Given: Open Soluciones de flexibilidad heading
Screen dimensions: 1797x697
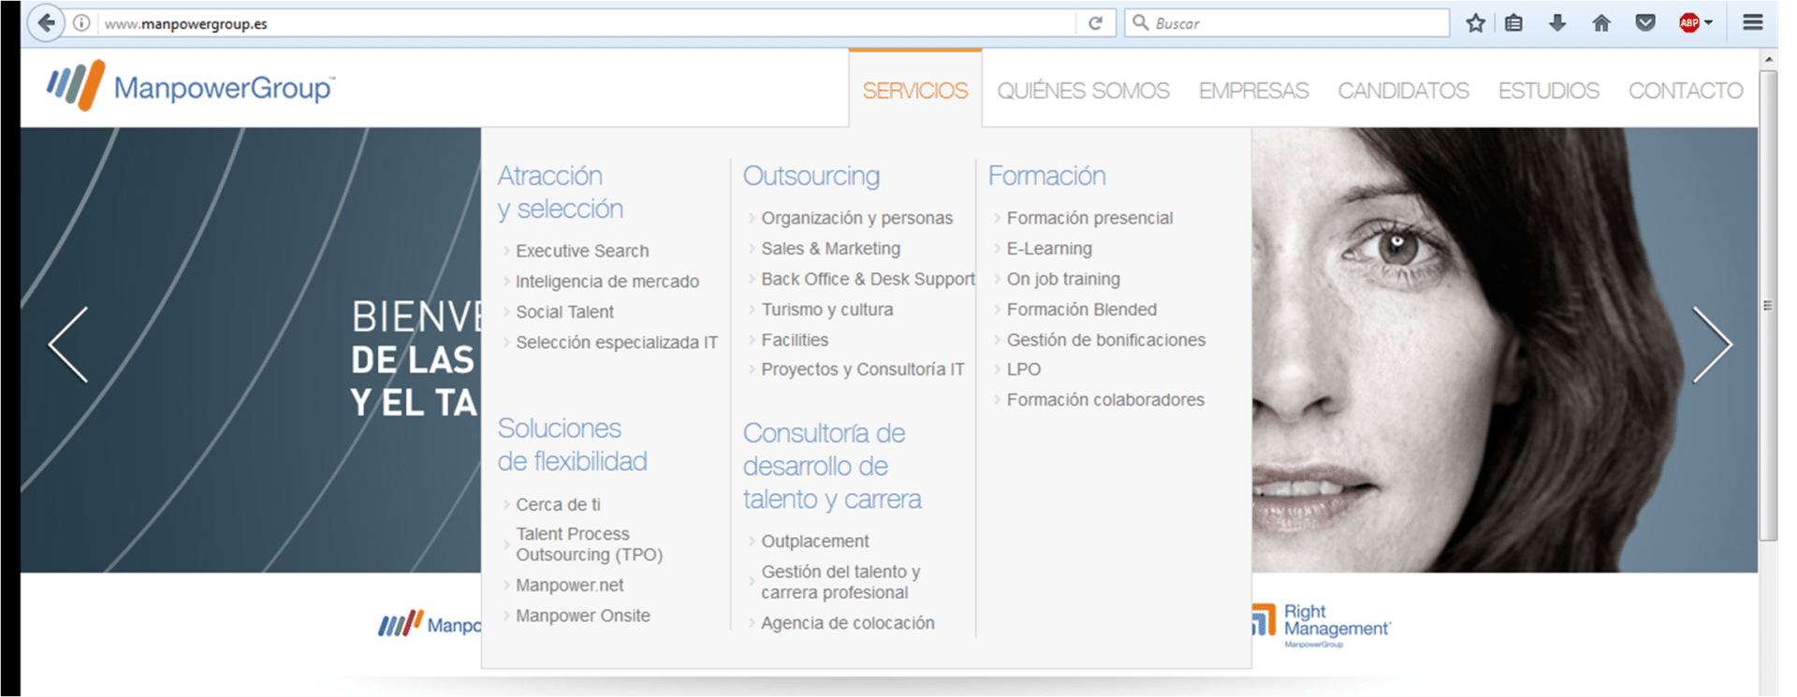Looking at the screenshot, I should click(572, 444).
